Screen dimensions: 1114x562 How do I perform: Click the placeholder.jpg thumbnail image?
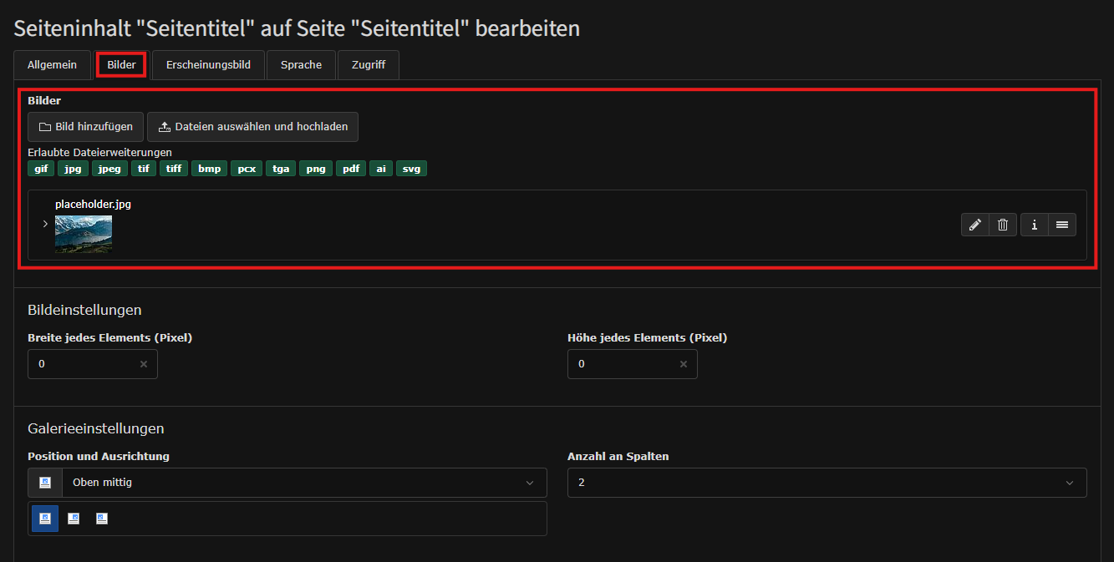pyautogui.click(x=84, y=234)
